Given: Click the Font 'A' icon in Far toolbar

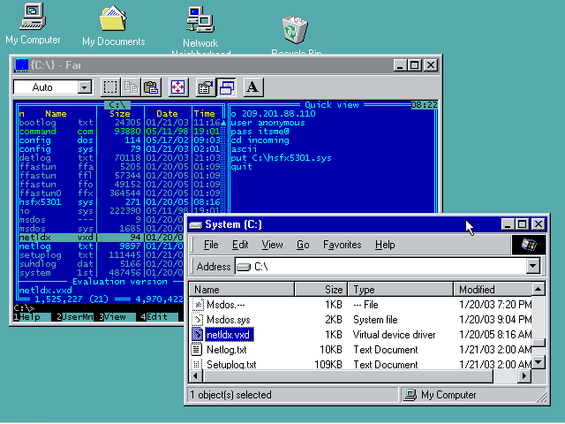Looking at the screenshot, I should coord(253,87).
